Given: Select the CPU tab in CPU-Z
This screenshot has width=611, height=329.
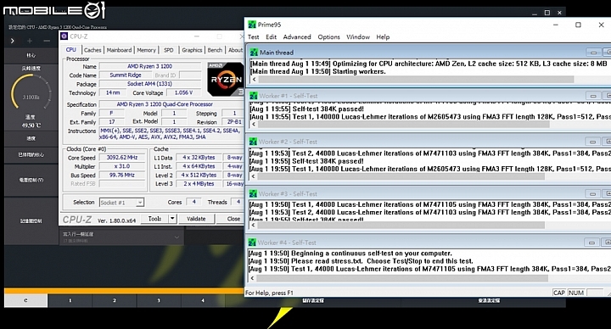Looking at the screenshot, I should click(x=71, y=49).
